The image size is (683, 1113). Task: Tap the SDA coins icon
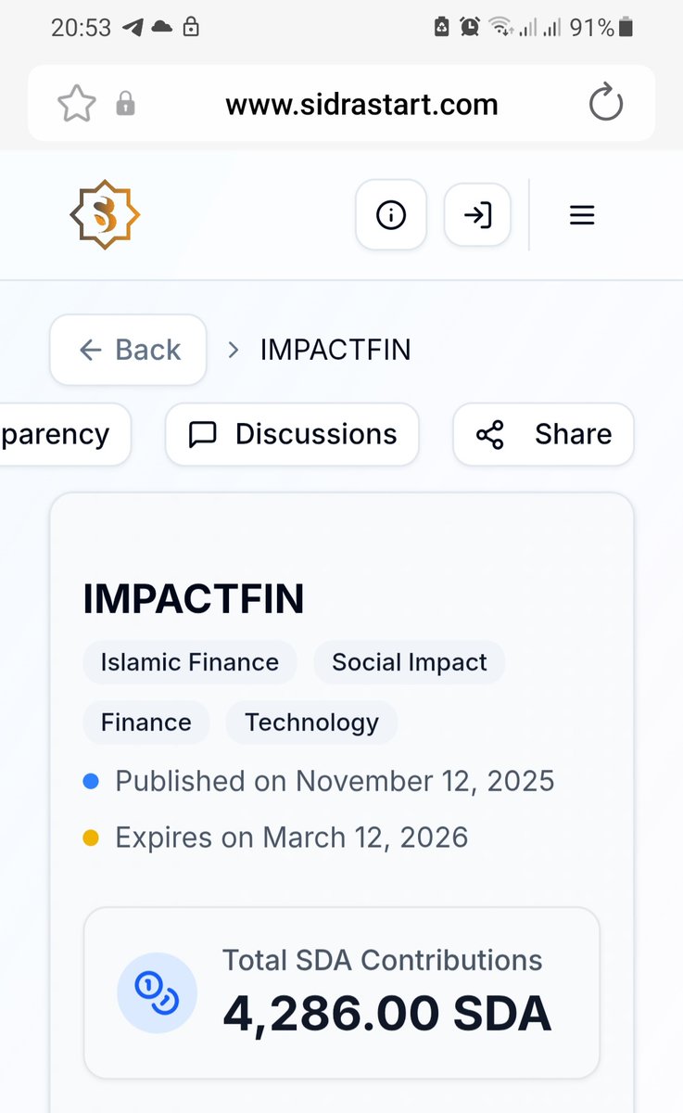click(x=157, y=993)
